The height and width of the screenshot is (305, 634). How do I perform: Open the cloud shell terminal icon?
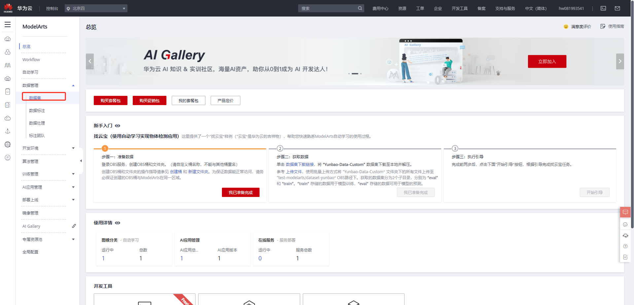(603, 8)
